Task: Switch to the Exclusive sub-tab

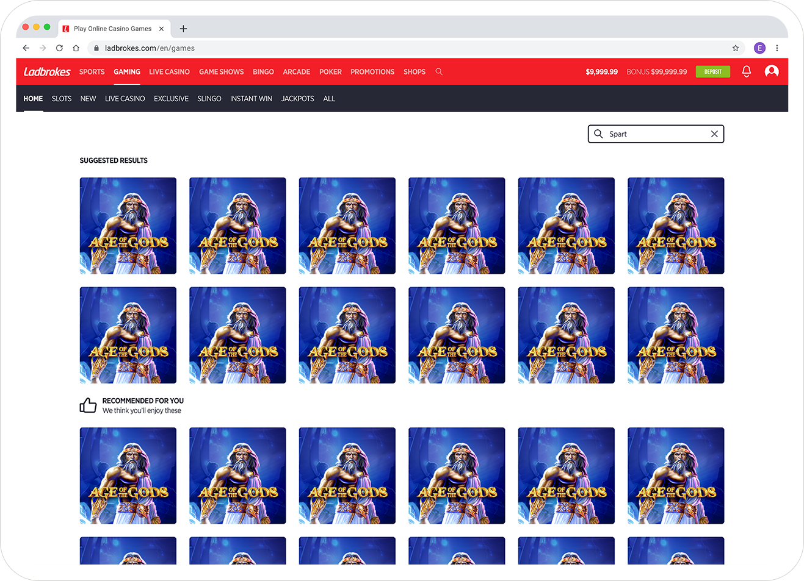Action: tap(171, 99)
